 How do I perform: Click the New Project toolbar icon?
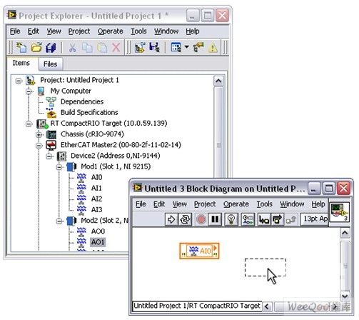point(21,47)
